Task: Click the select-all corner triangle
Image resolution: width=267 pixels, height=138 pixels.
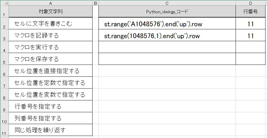Action: (x=4, y=3)
